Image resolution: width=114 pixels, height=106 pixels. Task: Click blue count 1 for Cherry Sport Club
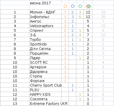point(73,85)
